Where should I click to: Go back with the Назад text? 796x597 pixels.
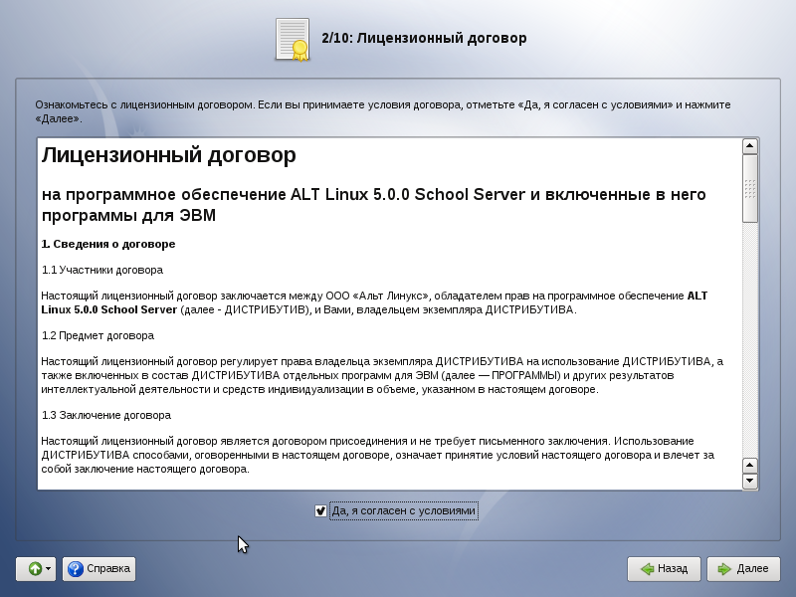673,569
